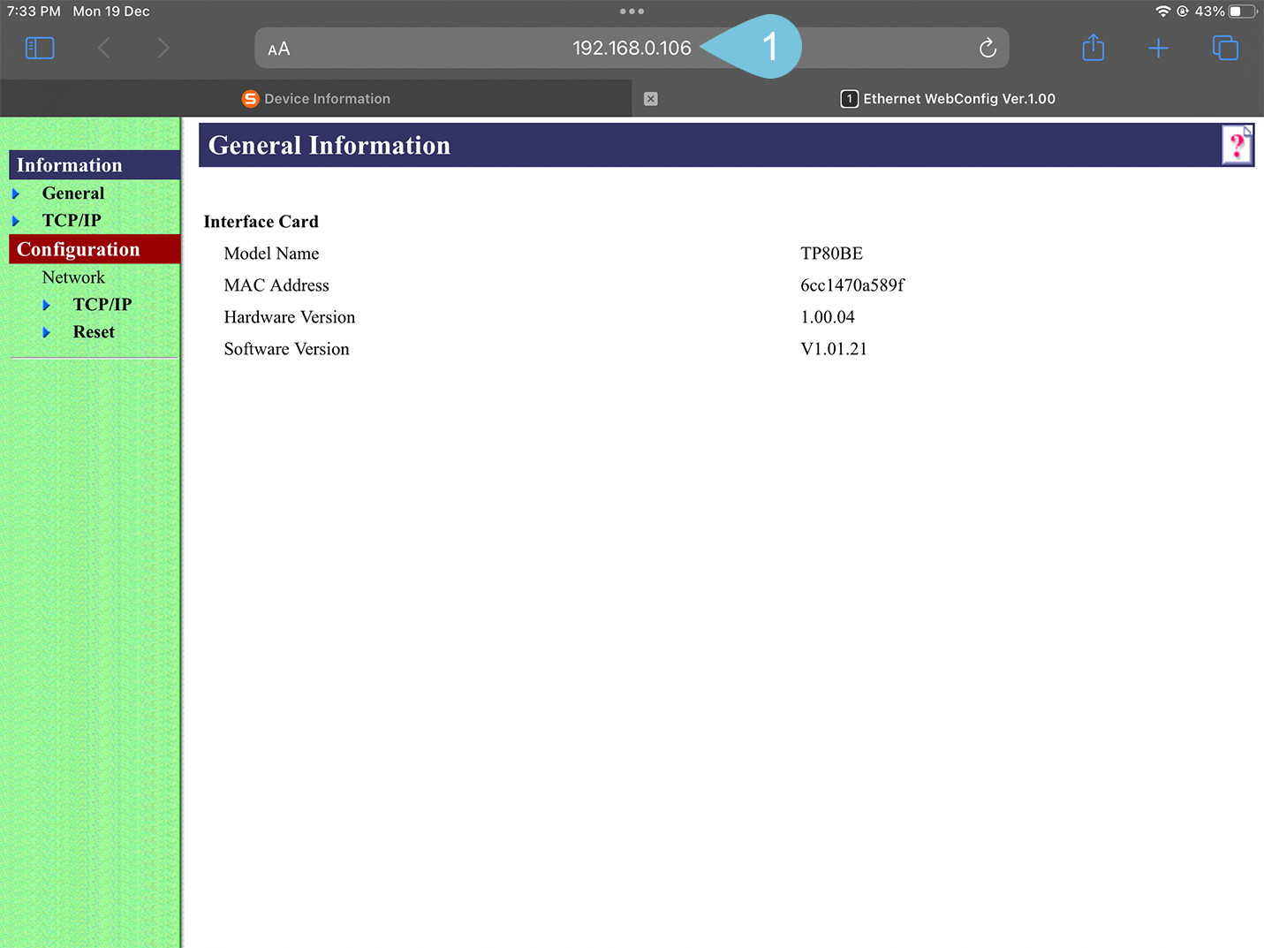Open the Share sheet icon
The height and width of the screenshot is (948, 1264).
coord(1093,48)
